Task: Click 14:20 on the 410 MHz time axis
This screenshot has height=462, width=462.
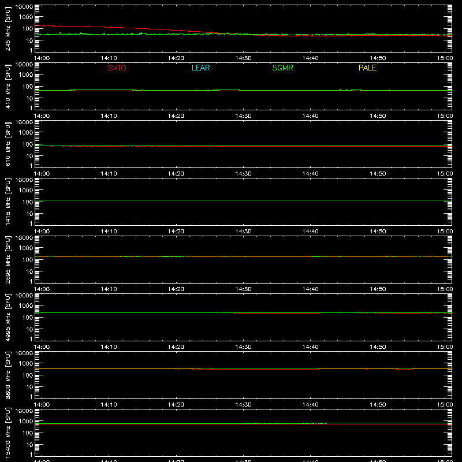Action: (176, 116)
